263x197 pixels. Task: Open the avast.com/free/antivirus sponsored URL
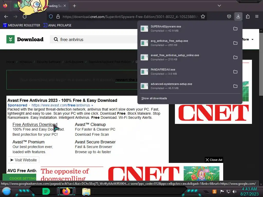pyautogui.click(x=61, y=105)
